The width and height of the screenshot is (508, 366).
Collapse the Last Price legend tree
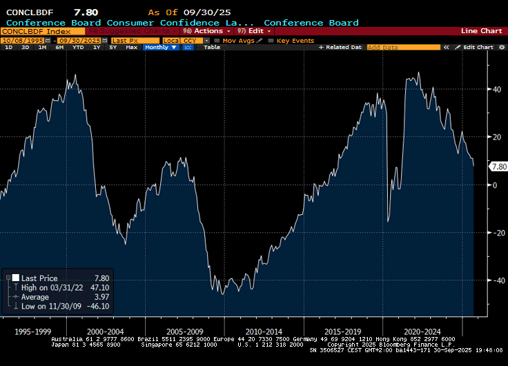tap(6, 278)
